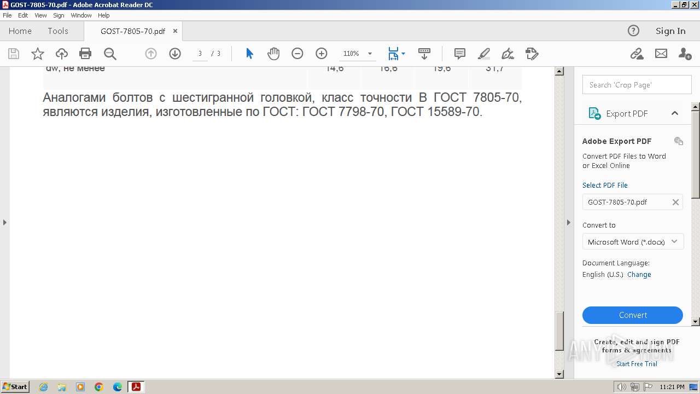The height and width of the screenshot is (394, 700).
Task: Open the Convert to format dropdown
Action: pos(633,242)
